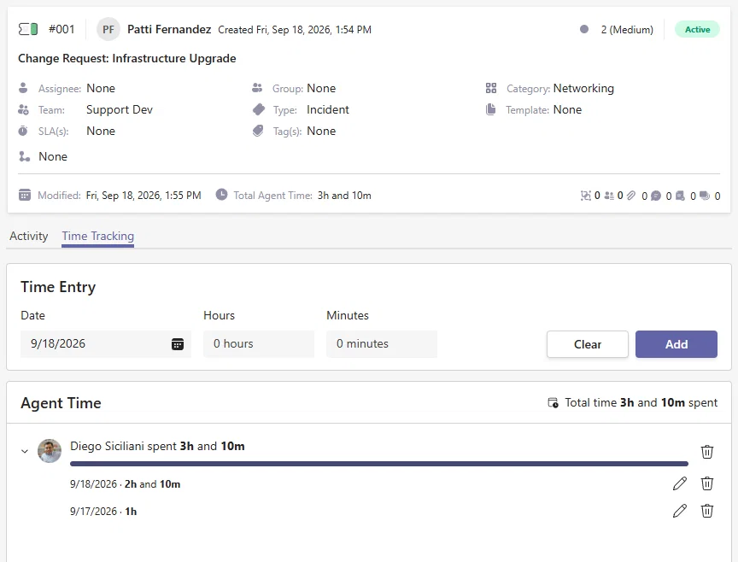Click the speech bubble comments count icon
Viewport: 738px width, 562px height.
click(656, 196)
